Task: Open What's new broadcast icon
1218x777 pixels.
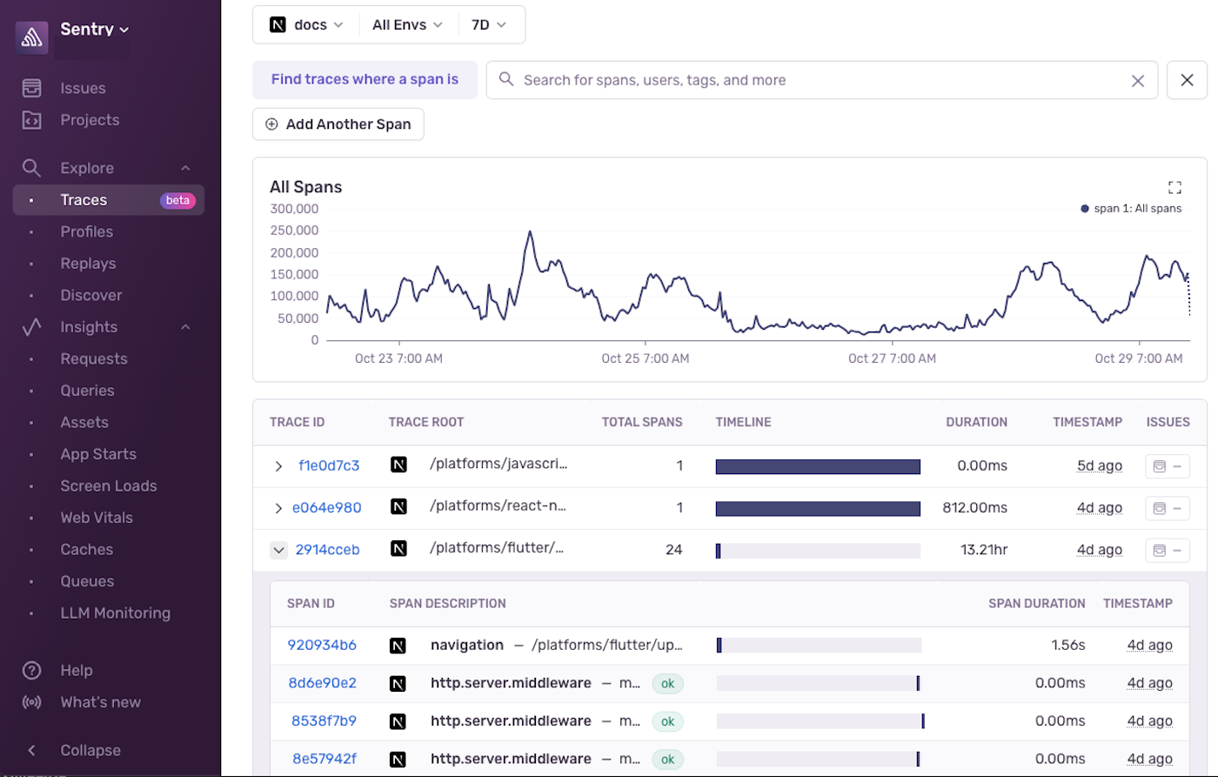Action: (31, 702)
